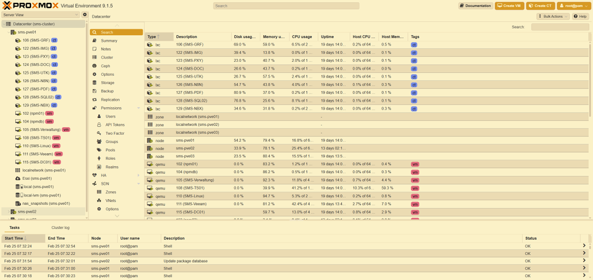
Task: Click the Documentation button
Action: (x=475, y=6)
